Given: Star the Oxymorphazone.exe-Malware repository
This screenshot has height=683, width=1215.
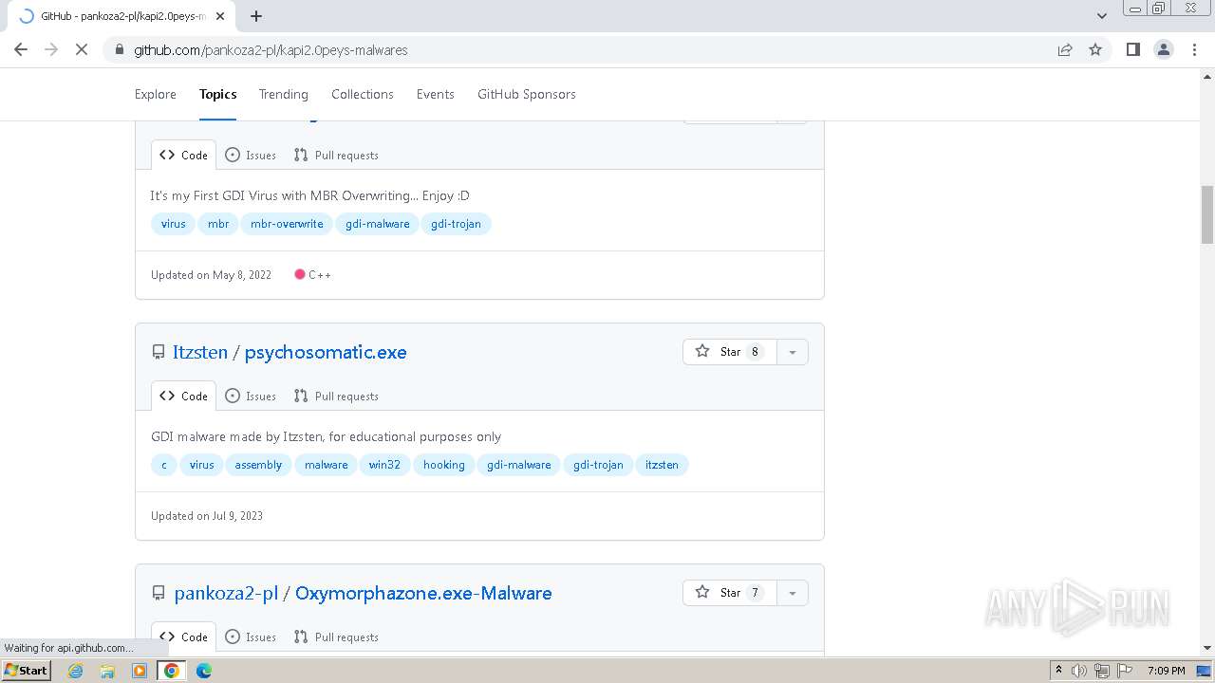Looking at the screenshot, I should [x=729, y=593].
